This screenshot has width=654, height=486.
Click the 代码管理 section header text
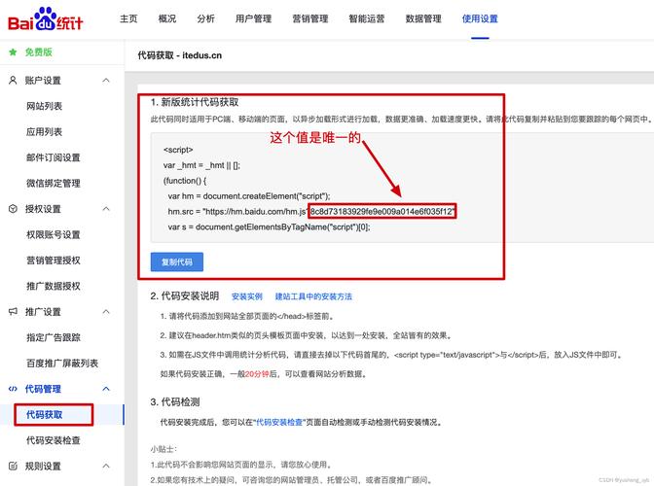(x=43, y=389)
